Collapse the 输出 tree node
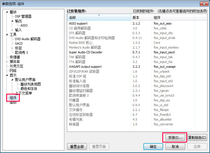 click(x=12, y=21)
